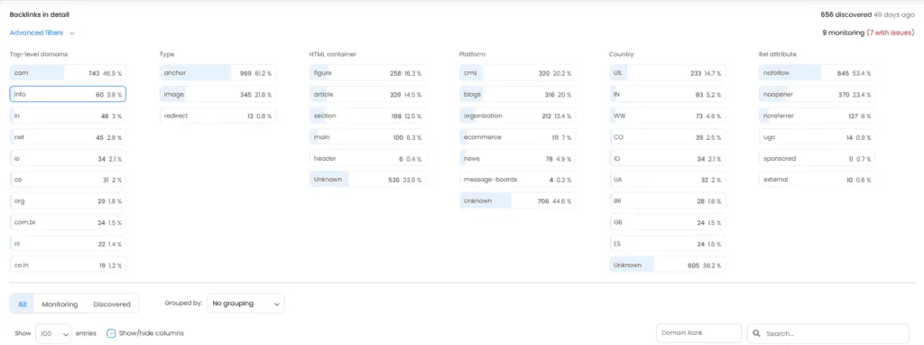Filter by noreferrer rel attribute
The image size is (924, 345).
pyautogui.click(x=817, y=117)
